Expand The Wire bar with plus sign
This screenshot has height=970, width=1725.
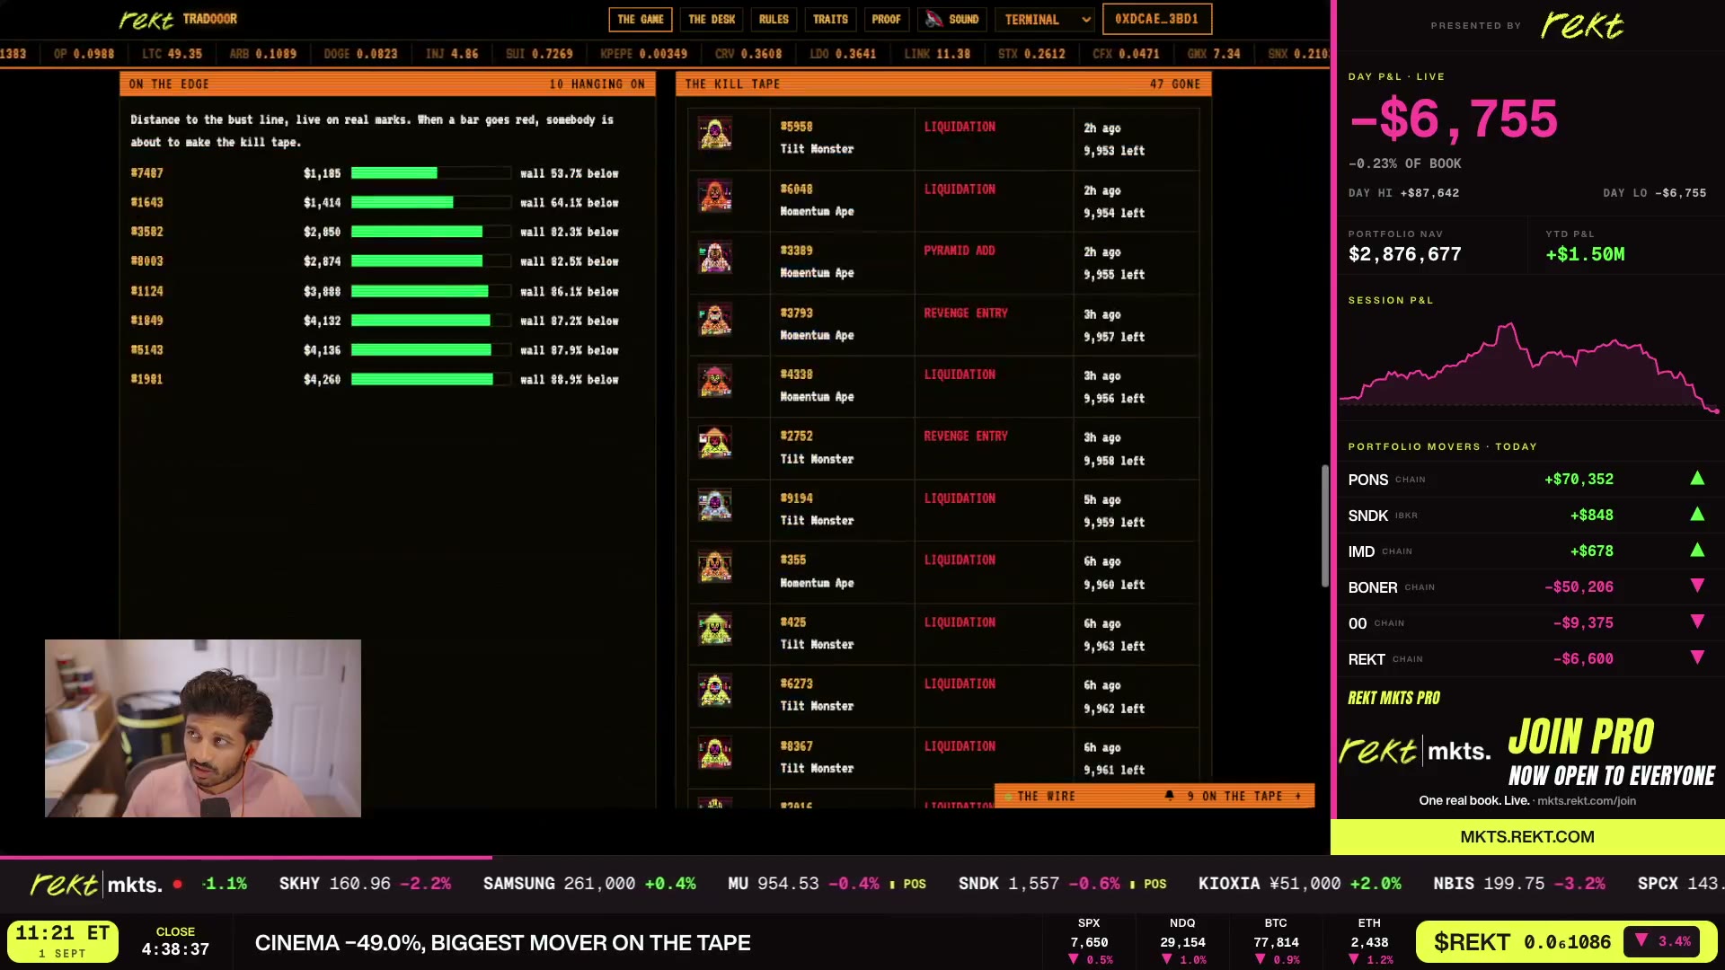tap(1298, 796)
